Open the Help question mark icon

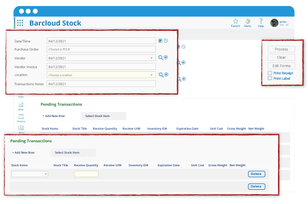[261, 21]
